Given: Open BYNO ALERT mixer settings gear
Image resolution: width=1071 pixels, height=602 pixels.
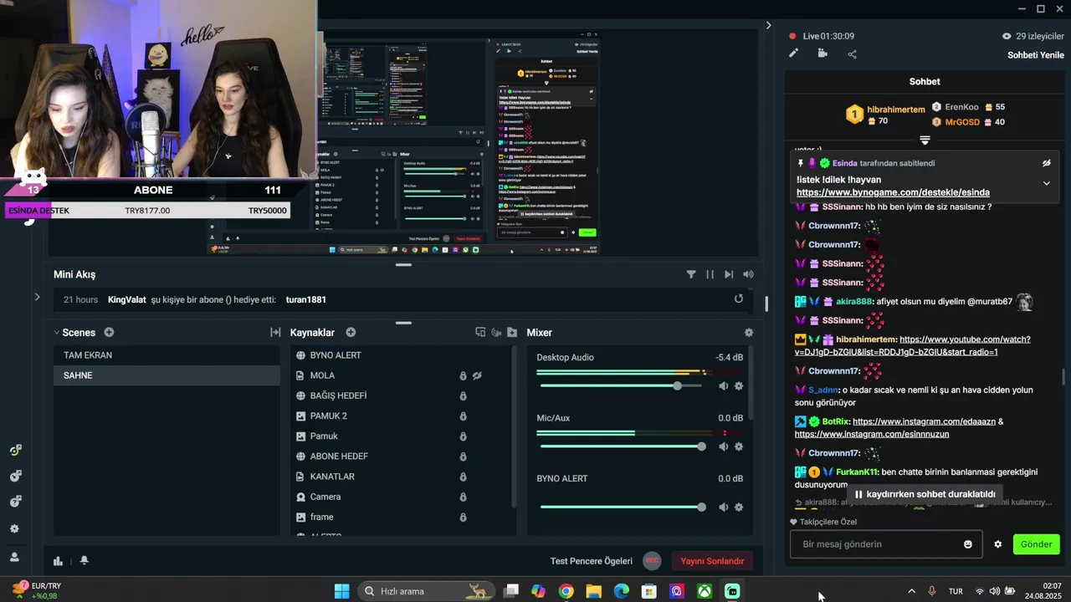Looking at the screenshot, I should (x=739, y=507).
